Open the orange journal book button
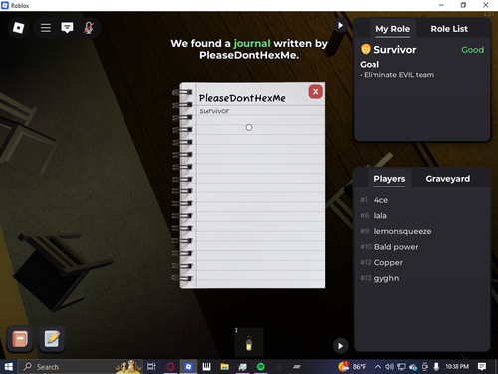 [x=20, y=339]
